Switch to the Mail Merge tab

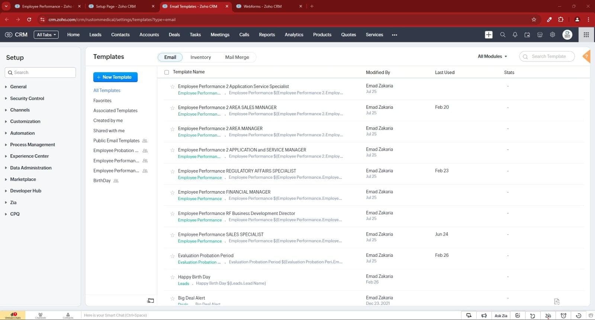[237, 57]
